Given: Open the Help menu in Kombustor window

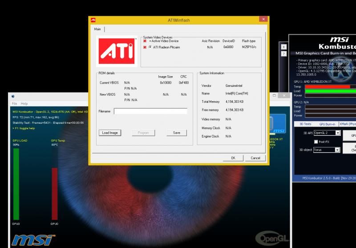Looking at the screenshot, I should pos(24,104).
